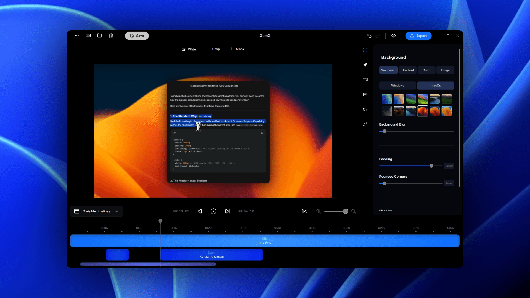Image resolution: width=530 pixels, height=298 pixels.
Task: Click the right panel vertical scrollbar
Action: [460, 118]
